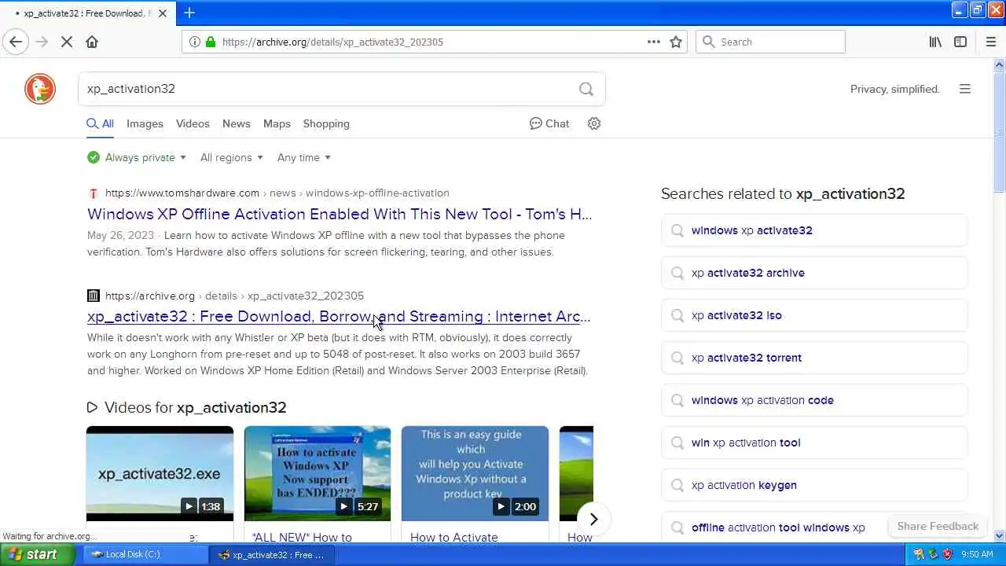Click the Tom's Hardware favicon

tap(94, 193)
